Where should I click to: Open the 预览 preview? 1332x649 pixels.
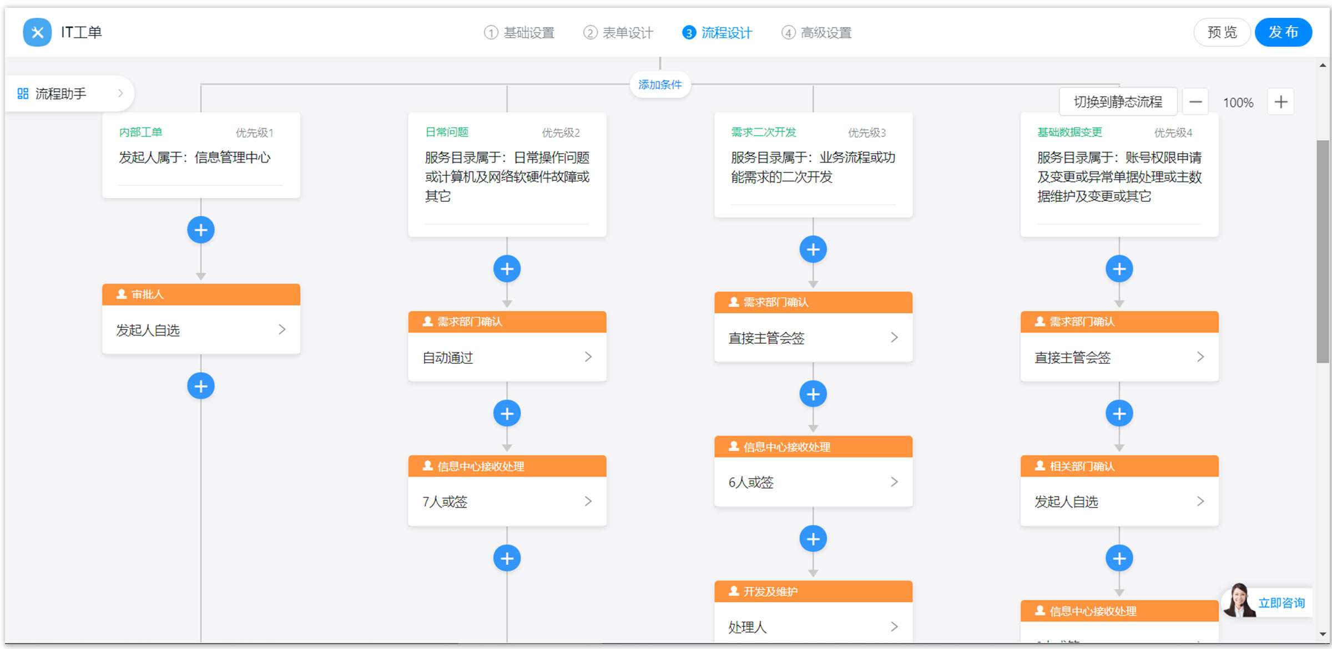coord(1222,32)
